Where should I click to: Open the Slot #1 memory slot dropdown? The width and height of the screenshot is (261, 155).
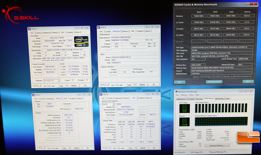[108, 104]
